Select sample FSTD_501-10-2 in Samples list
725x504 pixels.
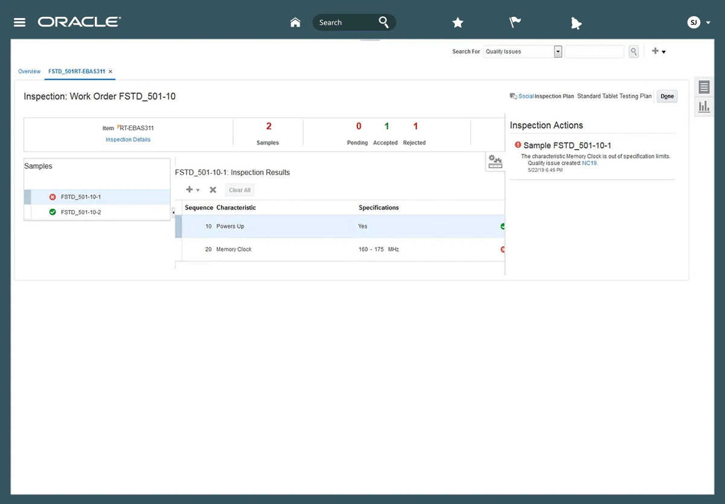[x=81, y=212]
